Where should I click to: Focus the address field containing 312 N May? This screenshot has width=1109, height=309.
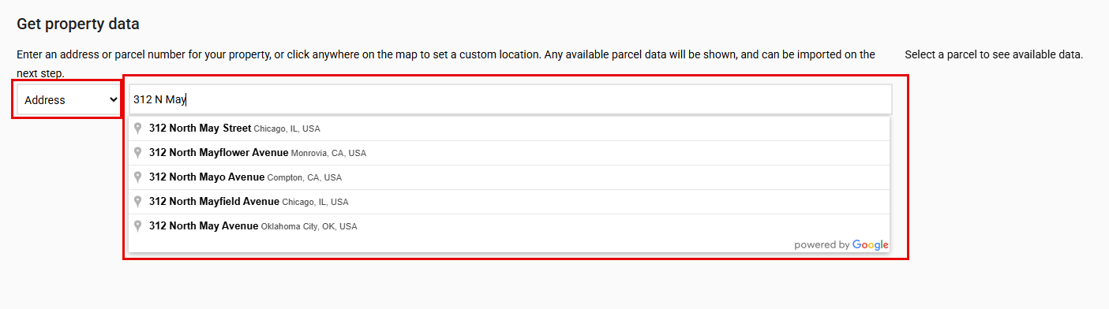click(x=511, y=100)
